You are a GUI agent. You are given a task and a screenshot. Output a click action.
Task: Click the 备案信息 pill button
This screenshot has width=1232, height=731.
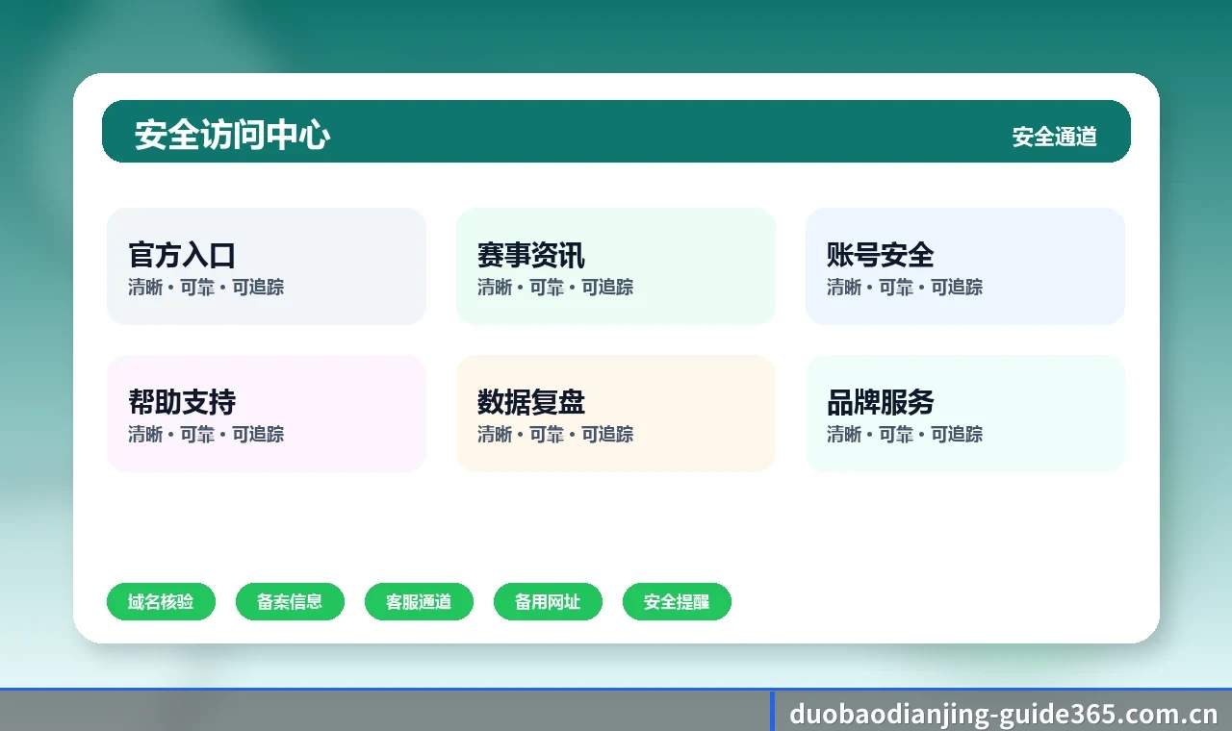(290, 602)
